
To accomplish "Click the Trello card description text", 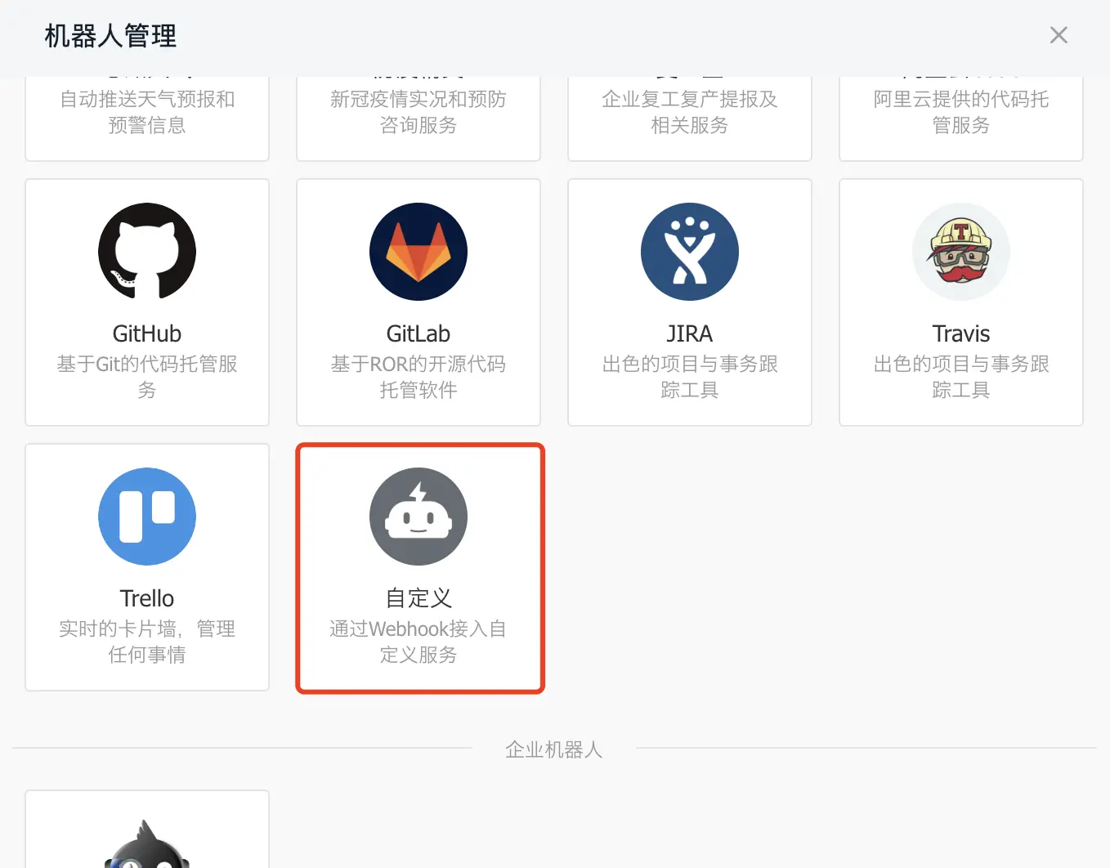I will [147, 642].
